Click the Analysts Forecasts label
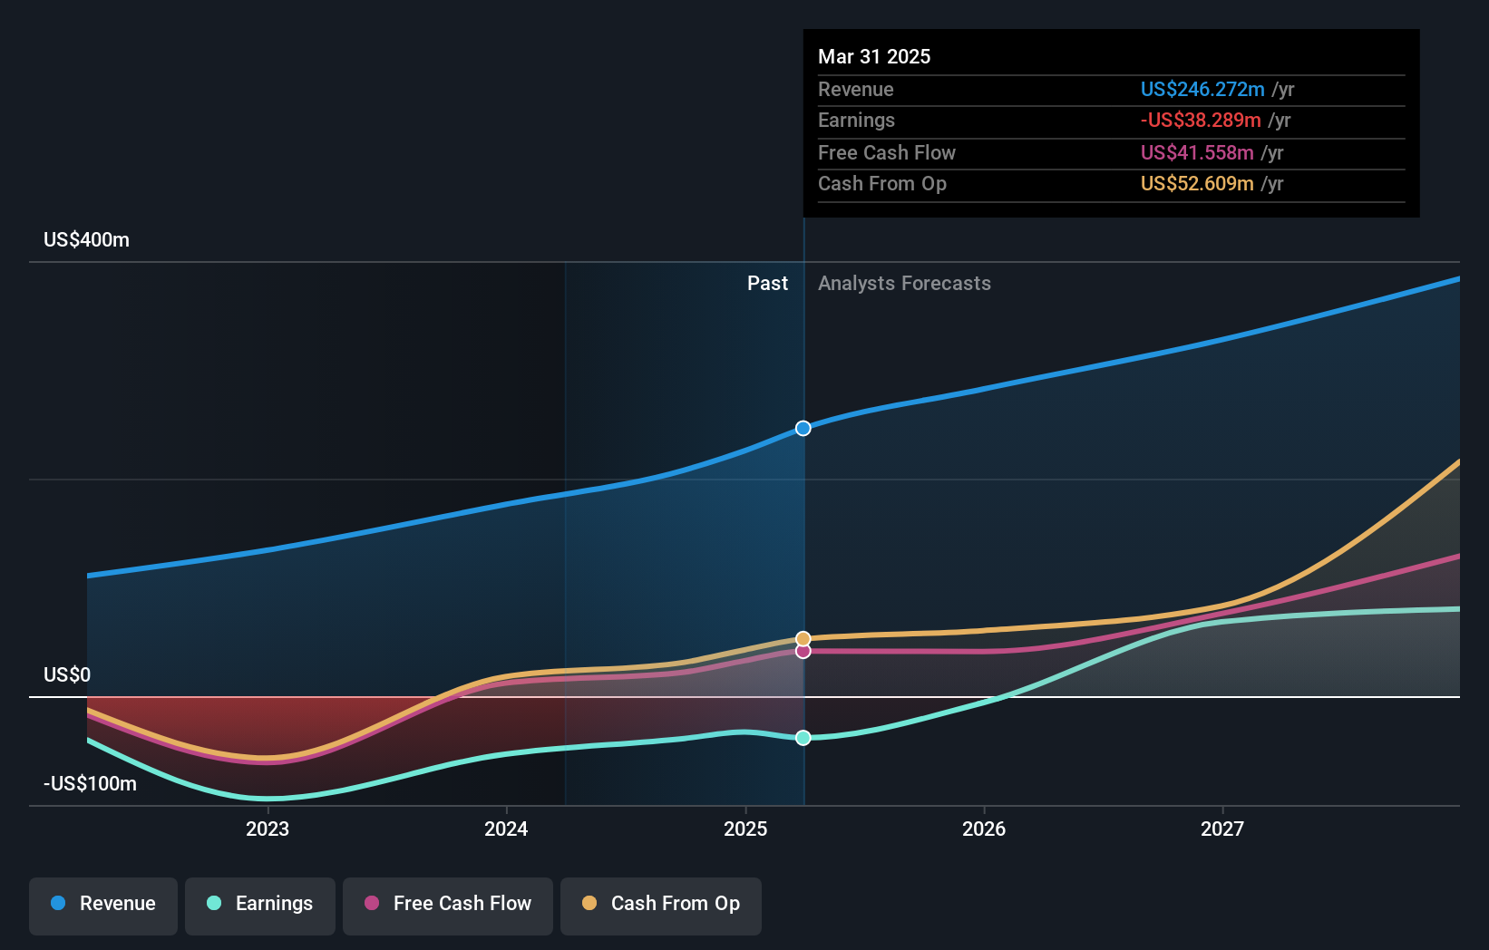 tap(904, 284)
